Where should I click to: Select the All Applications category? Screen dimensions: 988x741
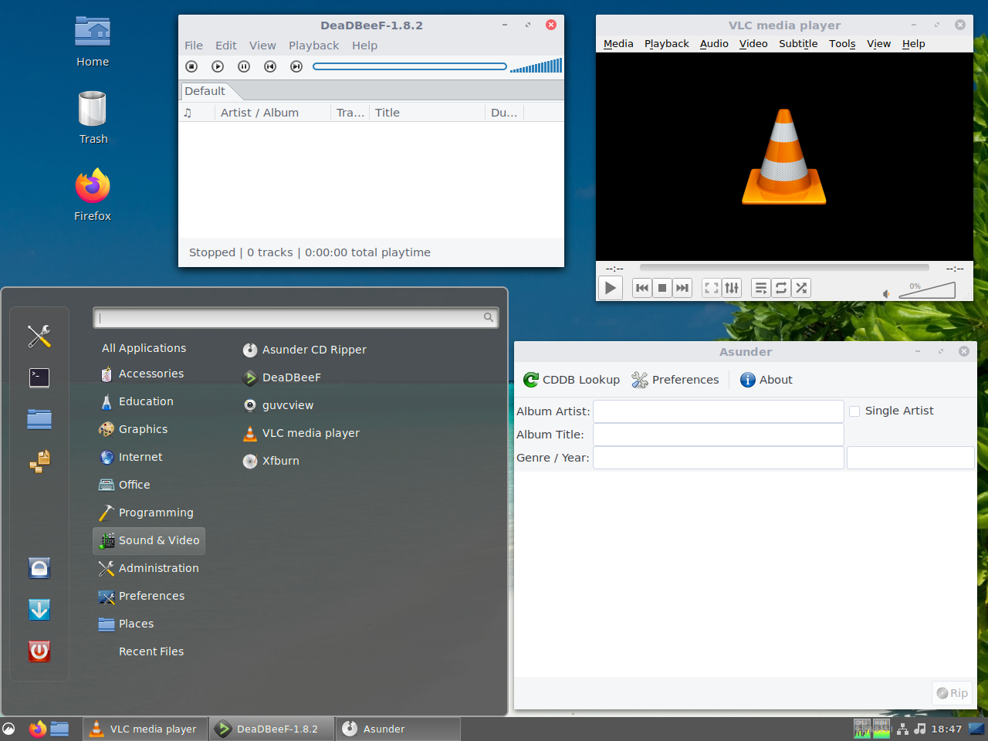(x=144, y=348)
